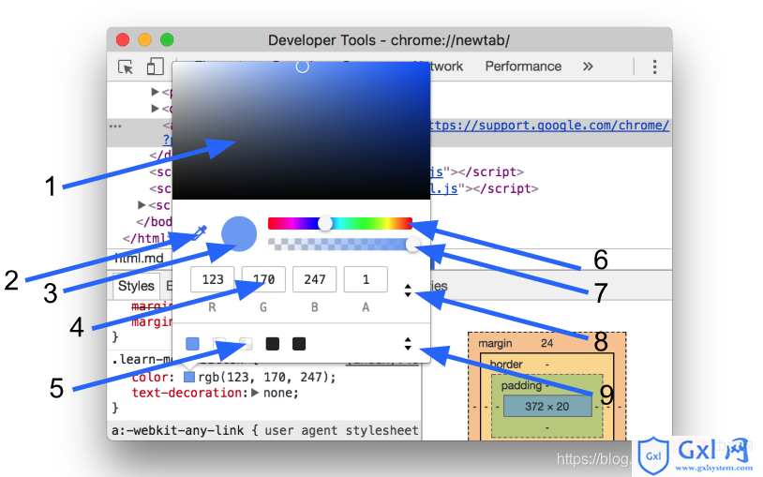763x477 pixels.
Task: Toggle the device toolbar icon
Action: coord(155,67)
